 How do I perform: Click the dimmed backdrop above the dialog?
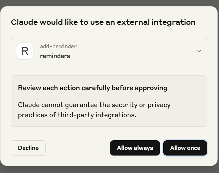click(109, 3)
